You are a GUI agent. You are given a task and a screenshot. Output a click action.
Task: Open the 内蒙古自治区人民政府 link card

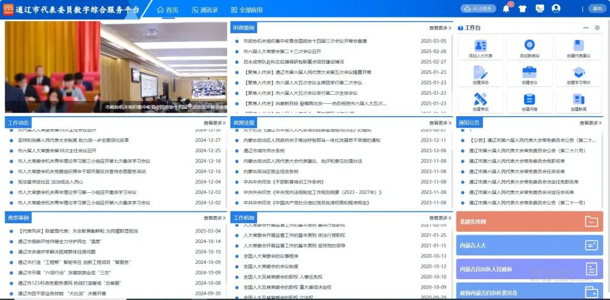point(529,269)
